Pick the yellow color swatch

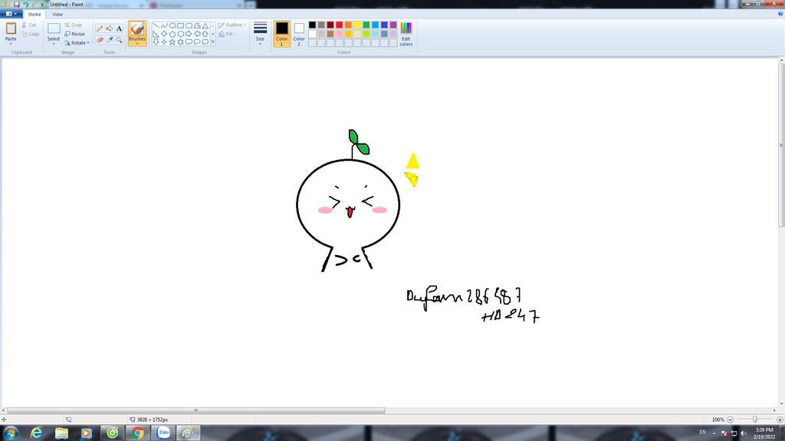(x=357, y=25)
